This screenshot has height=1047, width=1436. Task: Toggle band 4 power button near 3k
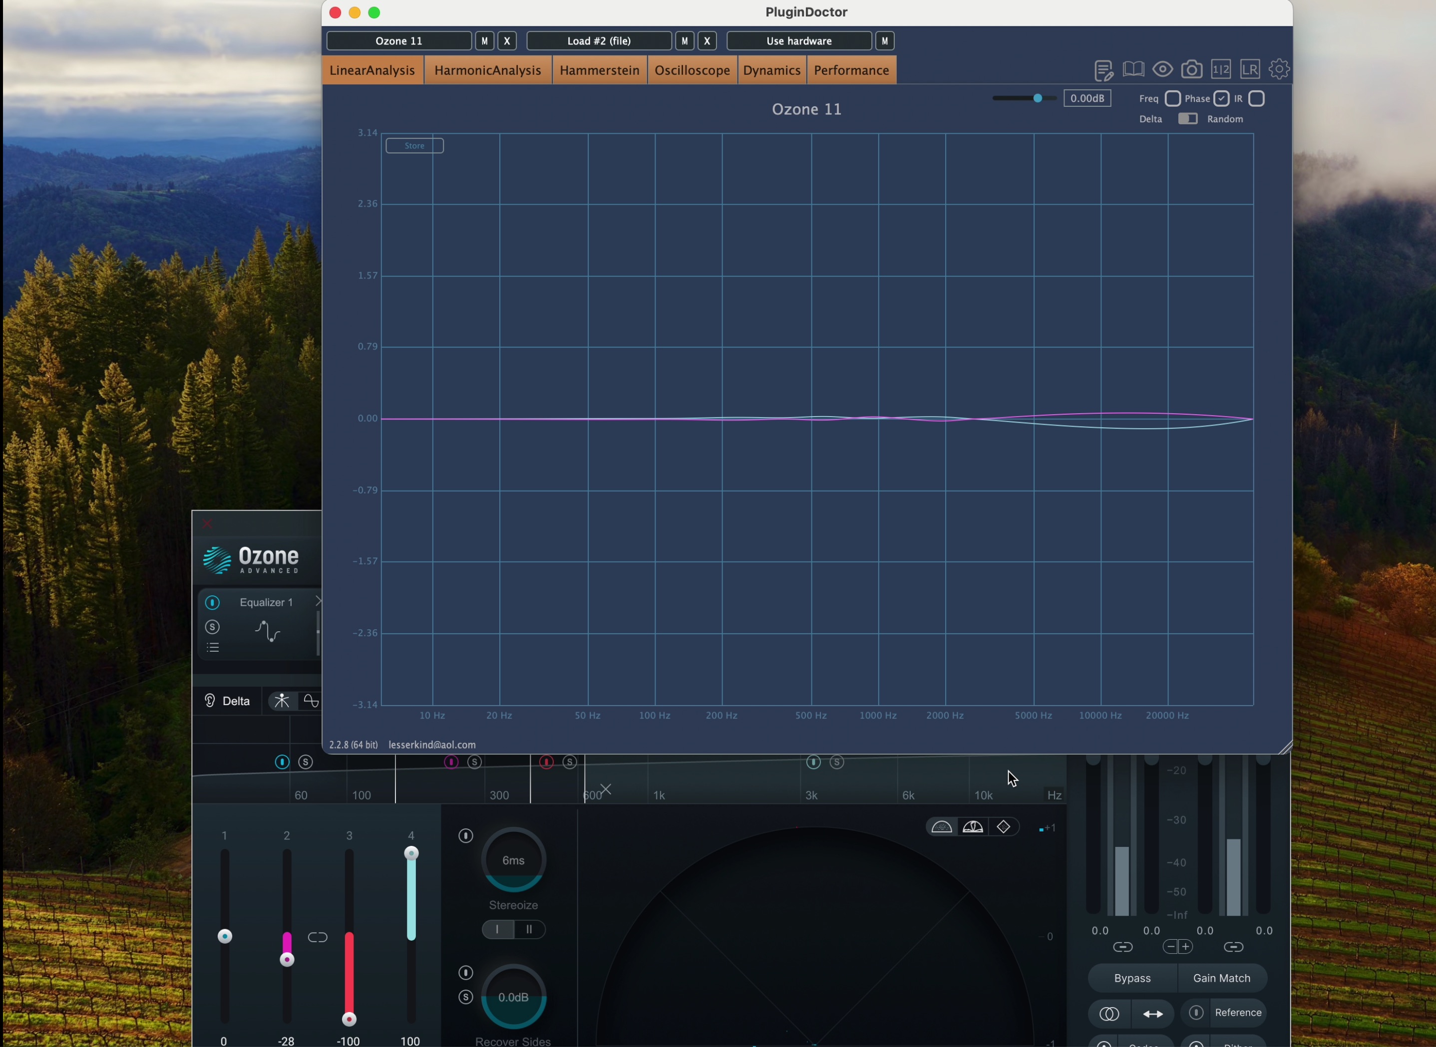813,762
